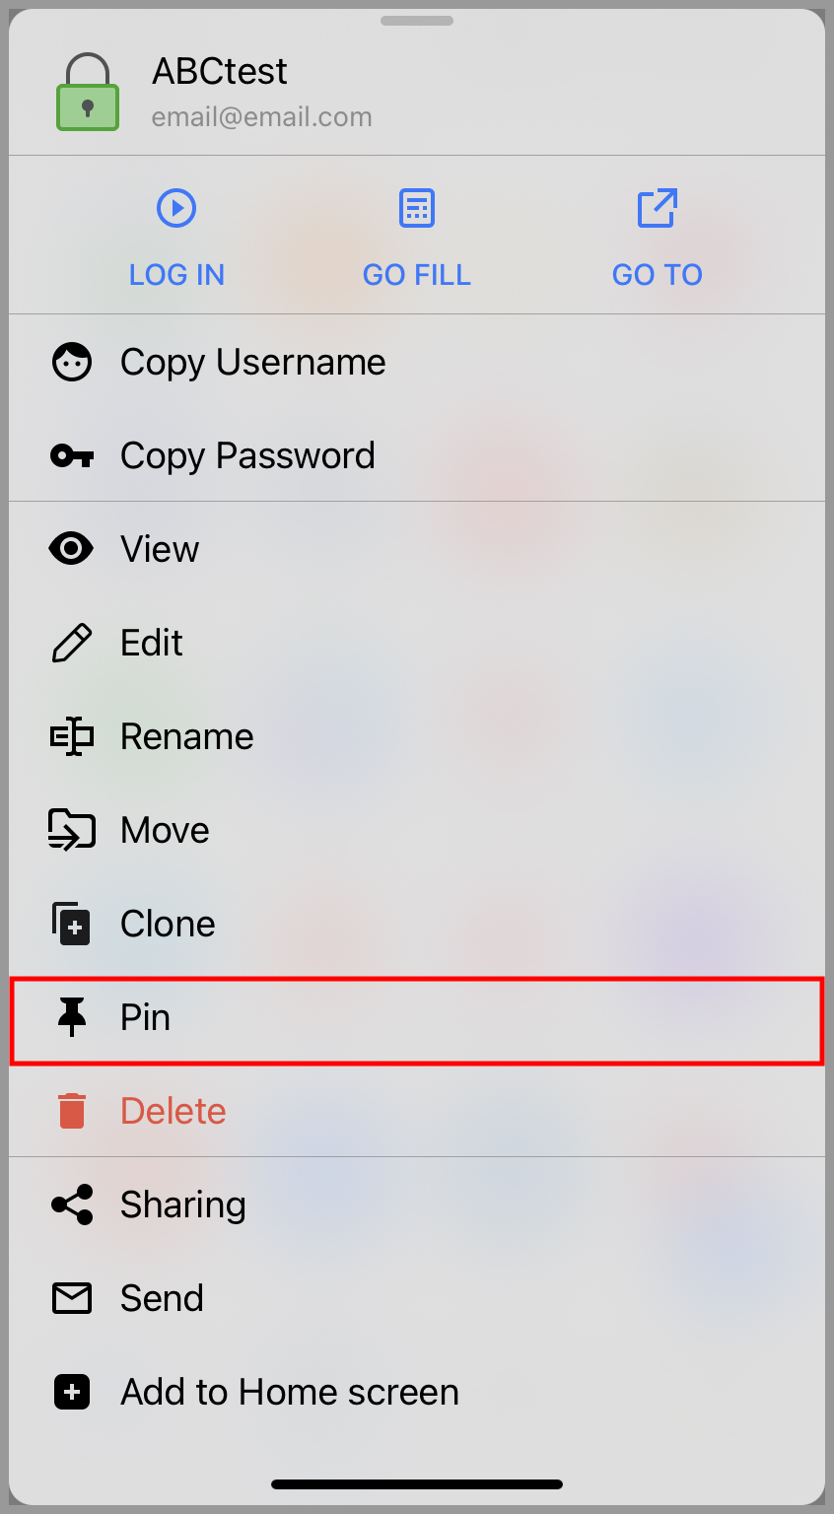834x1514 pixels.
Task: Tap the eye icon beside View
Action: (x=71, y=548)
